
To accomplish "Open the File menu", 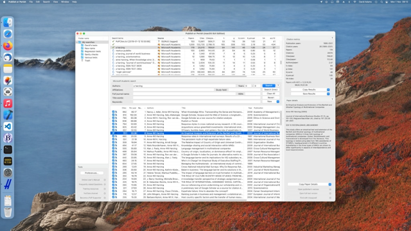I will (x=31, y=2).
